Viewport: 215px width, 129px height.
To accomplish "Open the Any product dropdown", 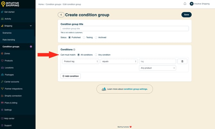I will [158, 68].
